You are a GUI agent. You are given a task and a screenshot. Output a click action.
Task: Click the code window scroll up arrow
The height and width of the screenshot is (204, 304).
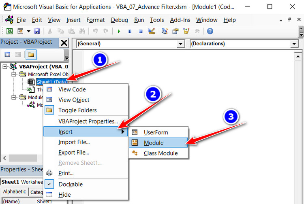click(x=298, y=56)
